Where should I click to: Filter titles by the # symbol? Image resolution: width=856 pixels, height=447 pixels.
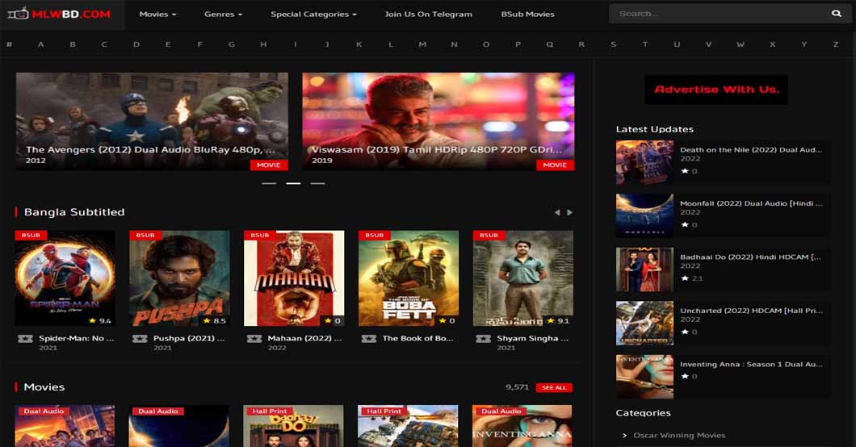coord(9,44)
